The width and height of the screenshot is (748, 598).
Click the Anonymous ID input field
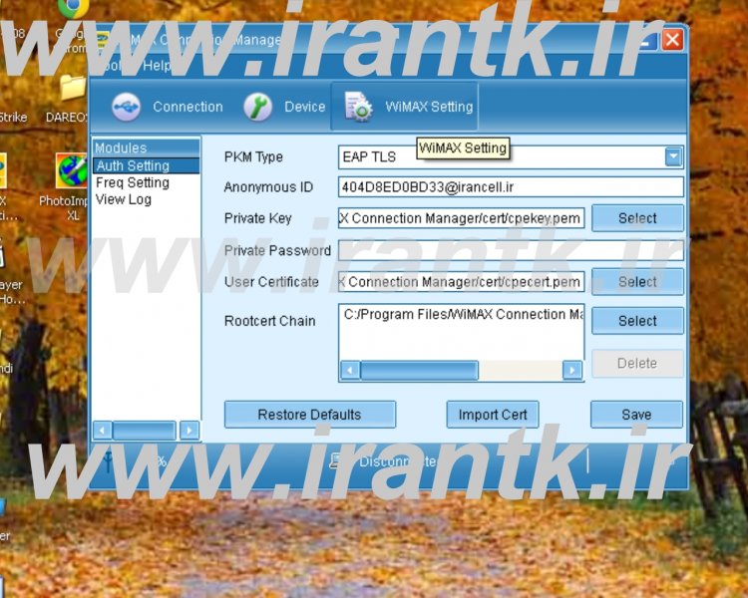click(511, 187)
